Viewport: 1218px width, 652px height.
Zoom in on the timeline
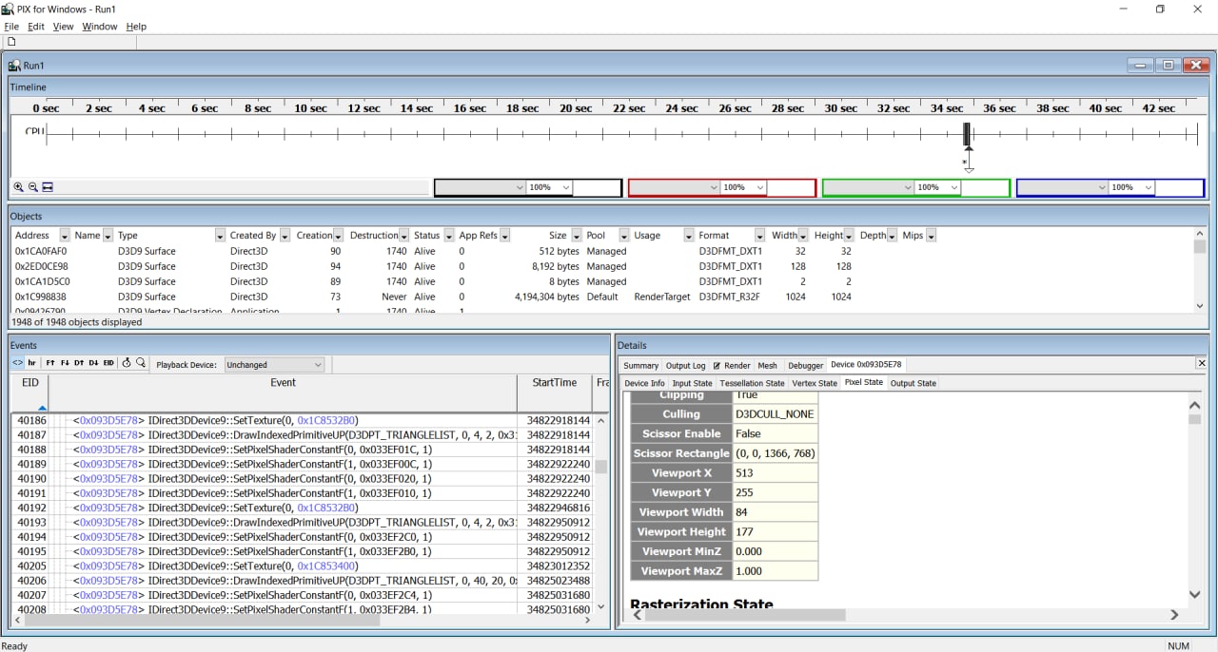(x=18, y=187)
